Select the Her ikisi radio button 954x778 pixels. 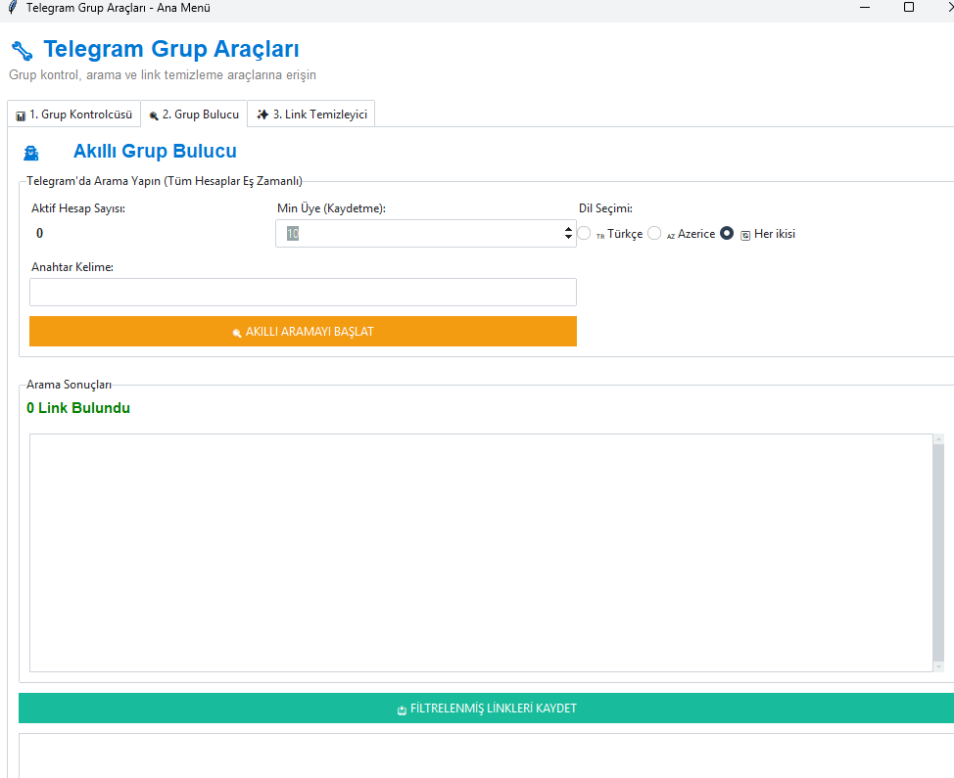[727, 234]
